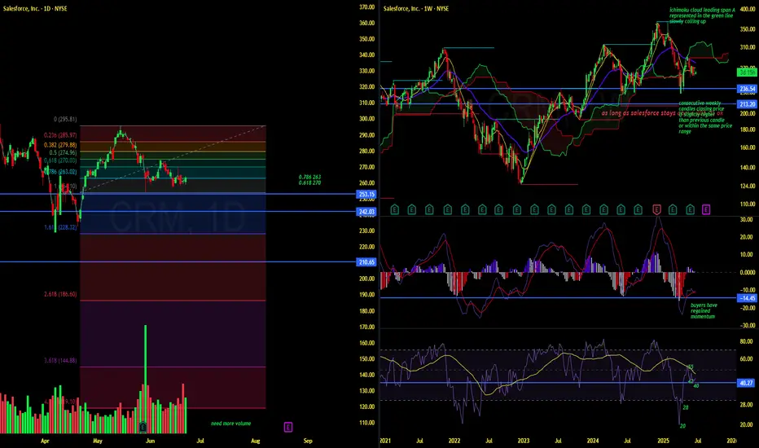Select the 253.15 price line label
759x448 pixels.
(366, 194)
